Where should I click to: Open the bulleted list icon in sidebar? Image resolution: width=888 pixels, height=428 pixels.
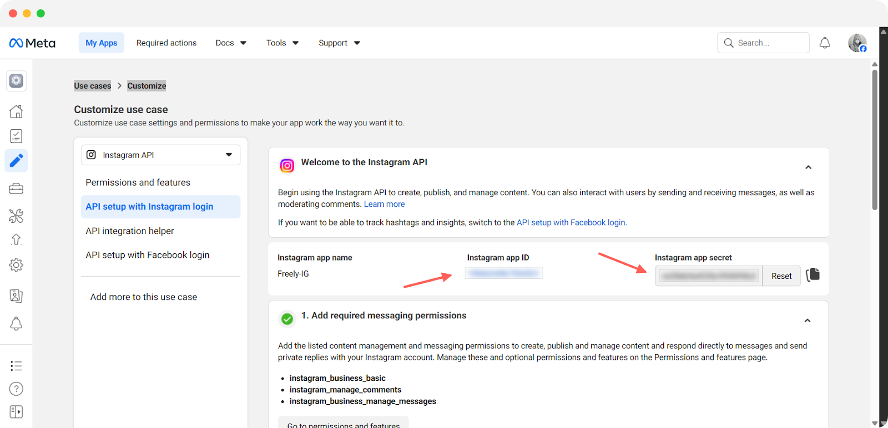pos(16,366)
